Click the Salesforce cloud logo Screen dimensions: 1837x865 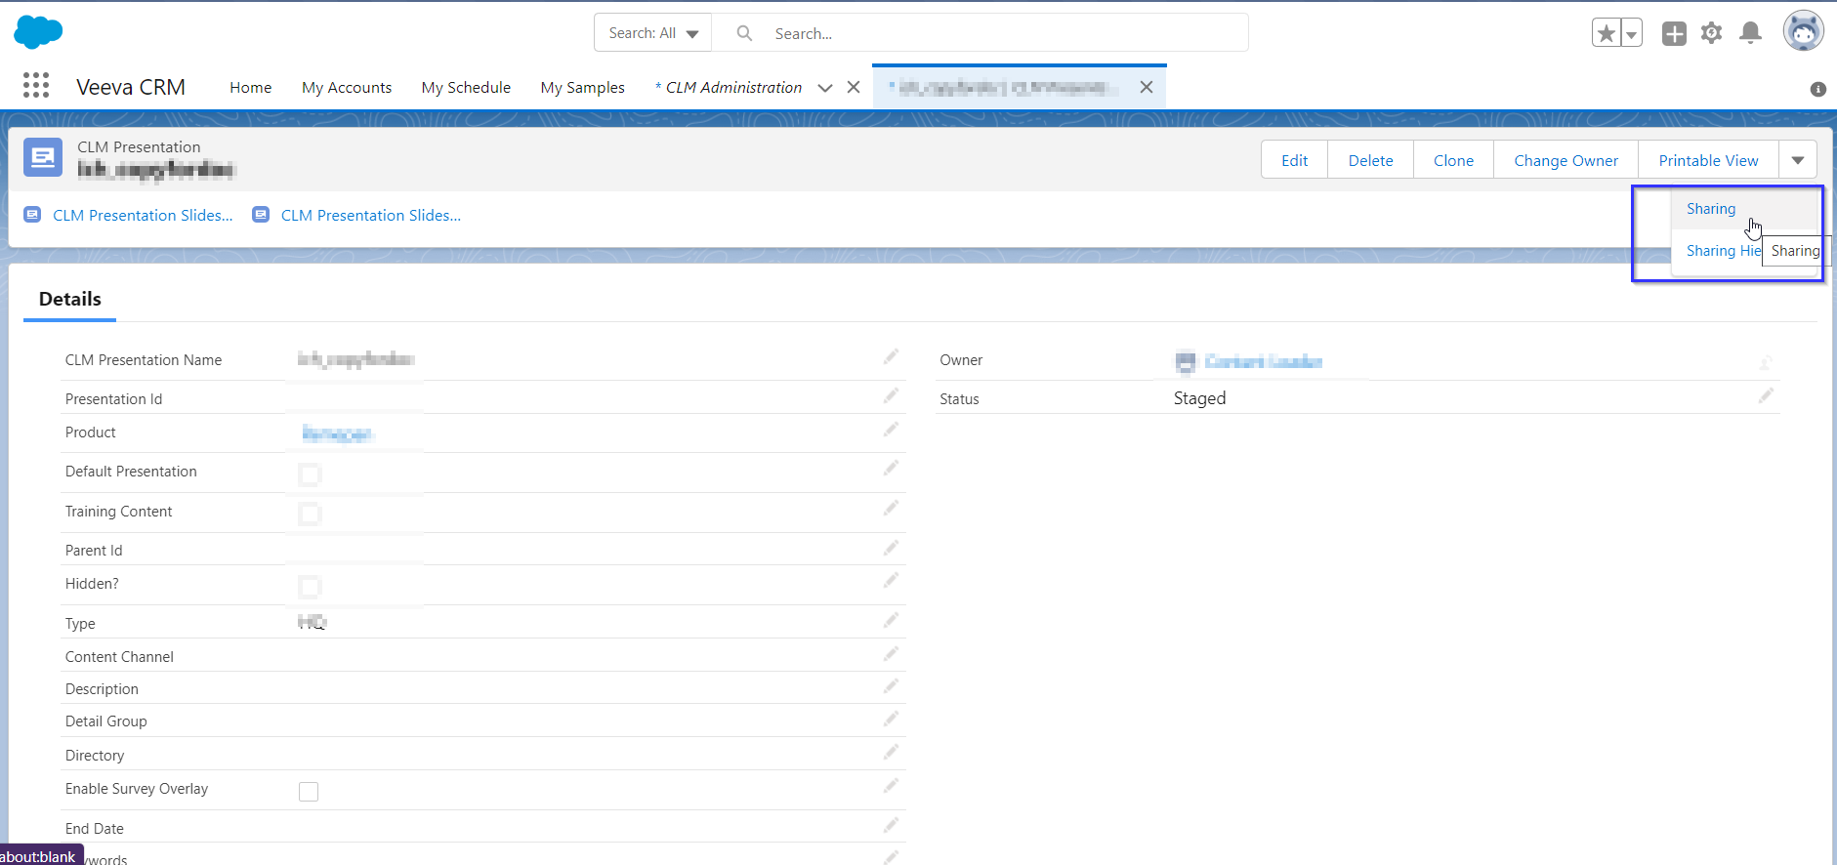pyautogui.click(x=38, y=32)
